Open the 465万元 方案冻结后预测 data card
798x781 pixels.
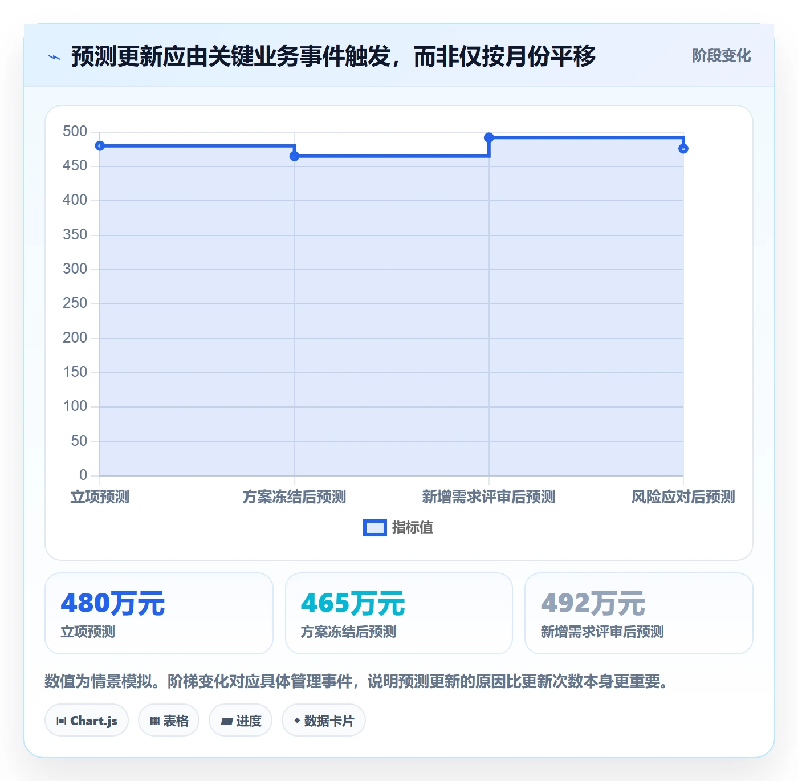(x=399, y=613)
